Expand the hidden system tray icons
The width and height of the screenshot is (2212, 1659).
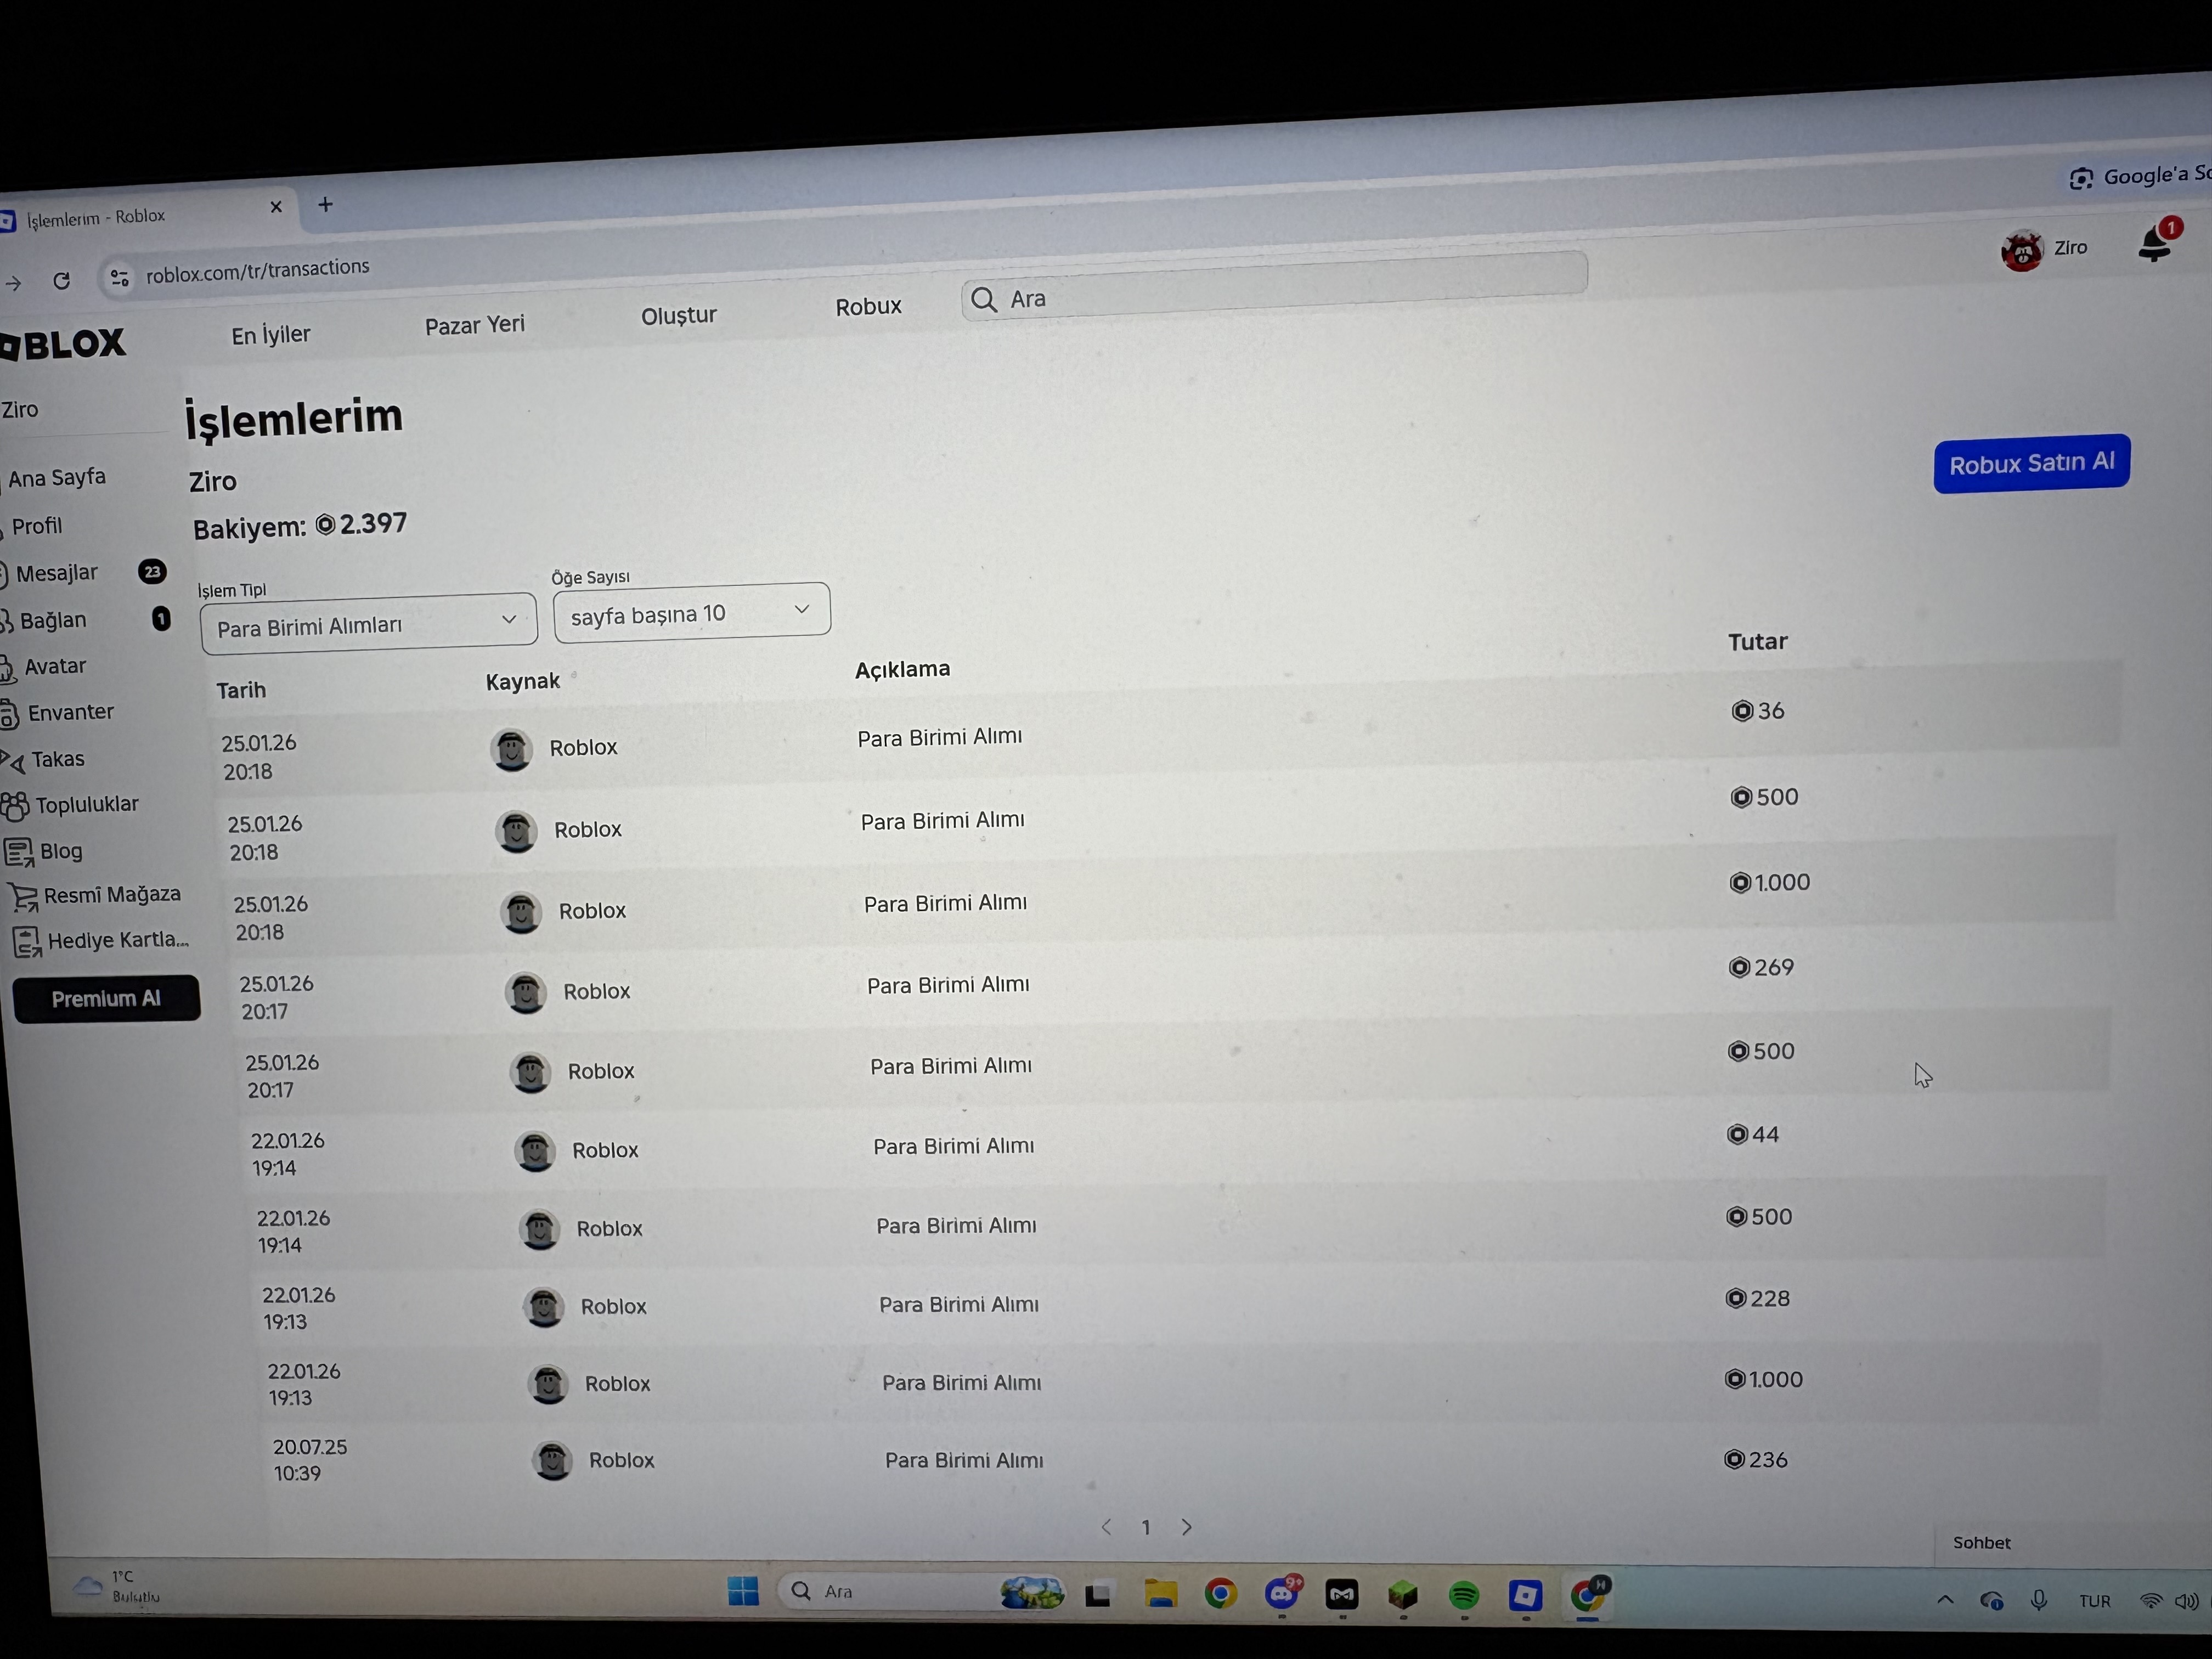[1945, 1600]
